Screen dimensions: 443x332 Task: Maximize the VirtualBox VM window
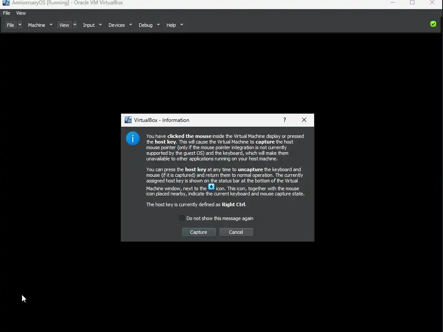point(412,3)
